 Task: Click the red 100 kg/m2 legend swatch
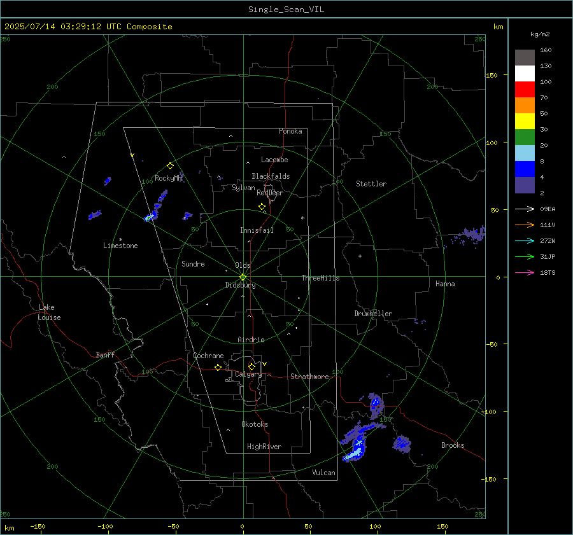point(525,90)
